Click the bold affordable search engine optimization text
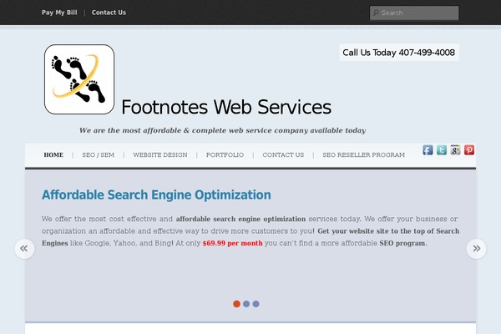Screen dimensions: 501x334 coord(241,219)
